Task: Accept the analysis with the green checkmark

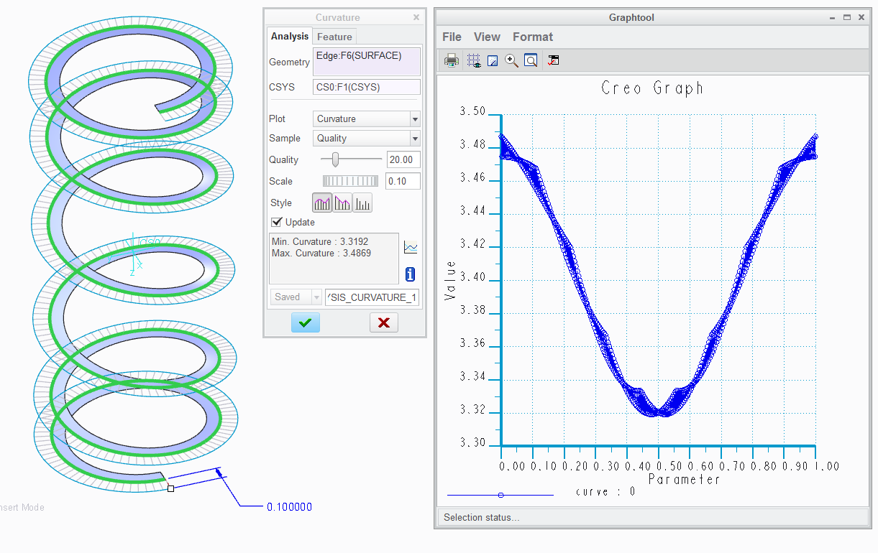Action: pyautogui.click(x=305, y=322)
